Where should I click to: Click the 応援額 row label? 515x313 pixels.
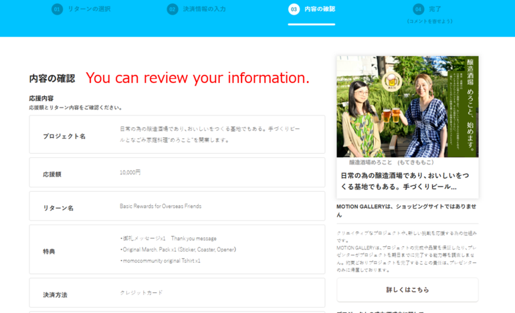click(x=52, y=175)
